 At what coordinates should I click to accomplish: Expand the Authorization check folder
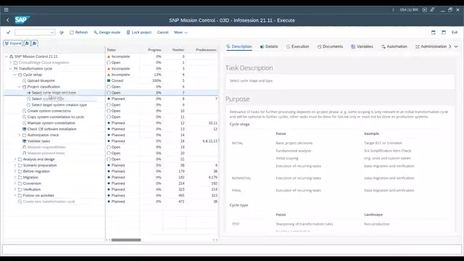20,135
